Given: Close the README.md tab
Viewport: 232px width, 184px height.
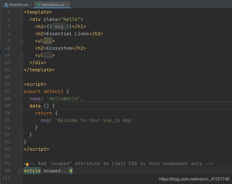Looking at the screenshot, I should coord(31,5).
